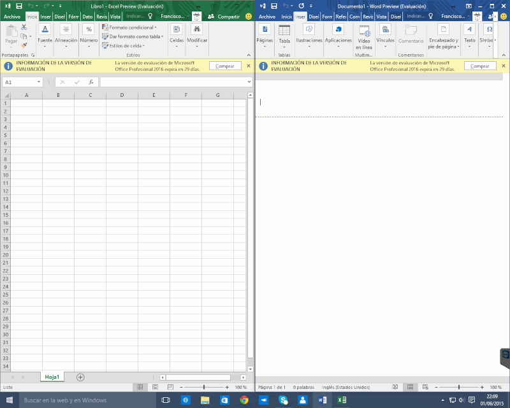Image resolution: width=510 pixels, height=408 pixels.
Task: Open the Name Box dropdown arrow beside A1
Action: [39, 82]
